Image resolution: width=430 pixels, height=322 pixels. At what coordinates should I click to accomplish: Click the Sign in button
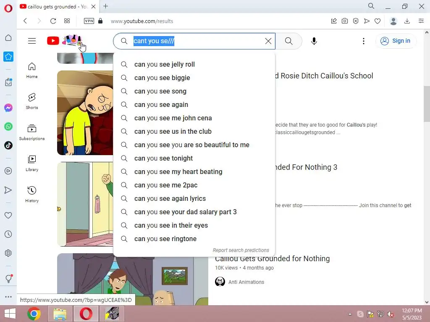[x=396, y=41]
